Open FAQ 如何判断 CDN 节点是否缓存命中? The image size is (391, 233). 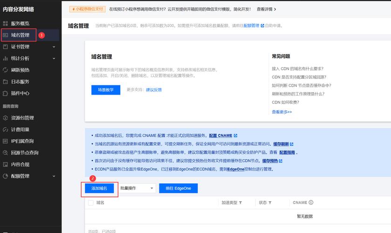point(302,85)
